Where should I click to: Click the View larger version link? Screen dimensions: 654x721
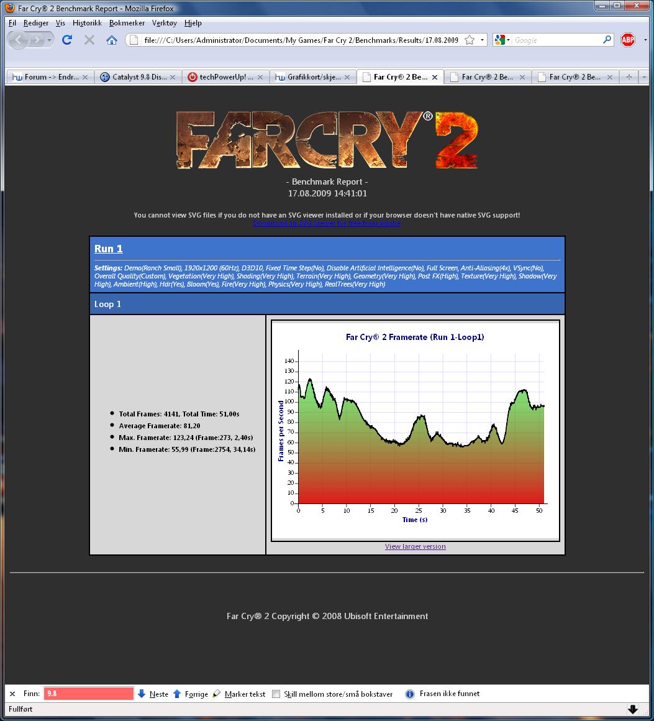415,546
